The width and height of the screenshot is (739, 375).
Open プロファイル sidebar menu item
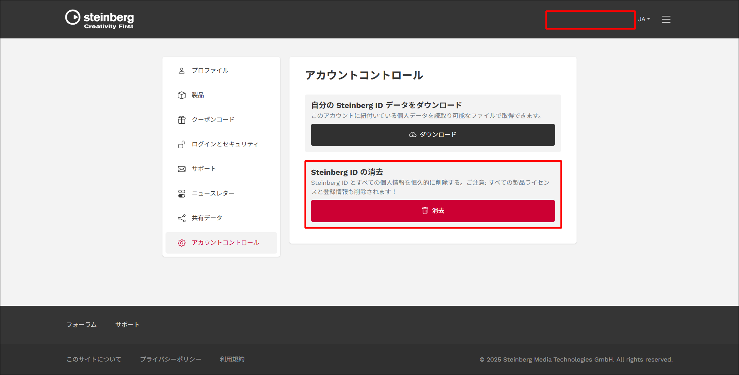click(x=210, y=71)
